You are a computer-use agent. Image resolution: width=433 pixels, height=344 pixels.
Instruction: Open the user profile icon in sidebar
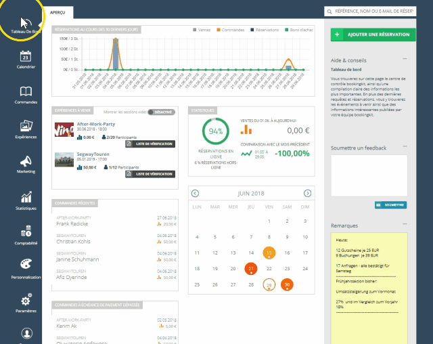click(27, 333)
